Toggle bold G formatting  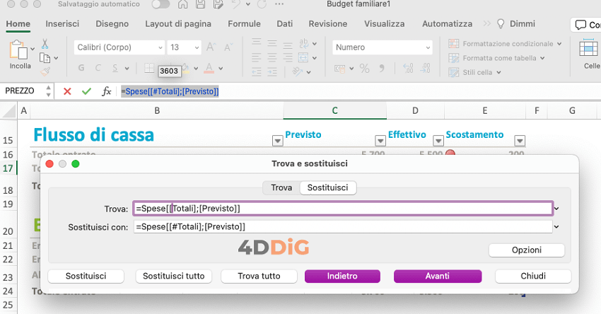point(81,68)
